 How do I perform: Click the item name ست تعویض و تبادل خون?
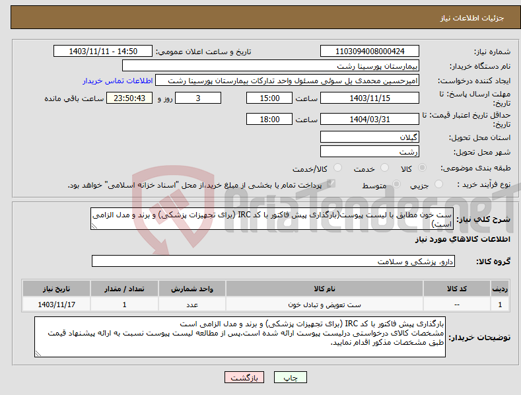pos(324,305)
